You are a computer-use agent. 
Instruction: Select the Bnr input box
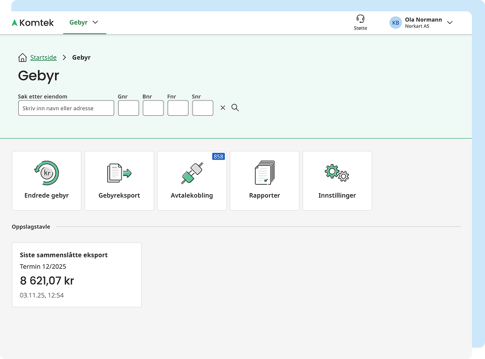point(153,108)
